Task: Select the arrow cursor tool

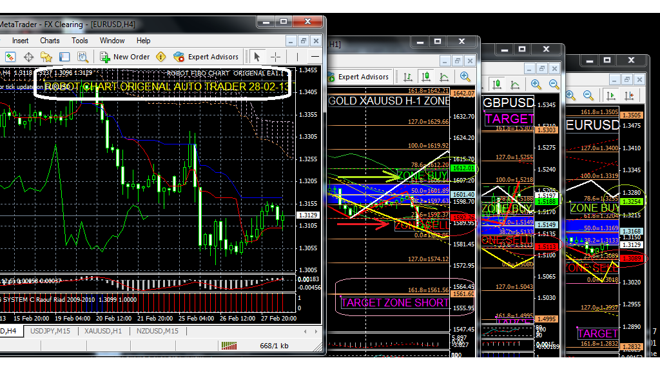Action: (x=257, y=57)
